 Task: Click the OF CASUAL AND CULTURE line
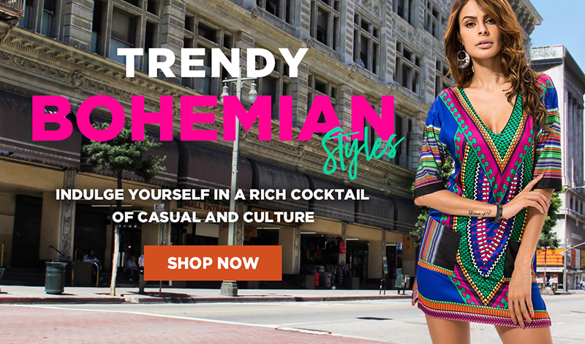213,217
